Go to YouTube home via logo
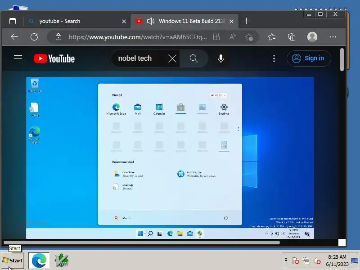The width and height of the screenshot is (360, 270). coord(54,58)
